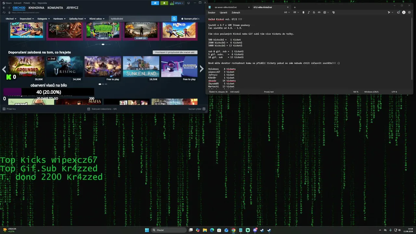This screenshot has width=416, height=234.
Task: Toggle italic formatting in Notepad
Action: point(309,12)
